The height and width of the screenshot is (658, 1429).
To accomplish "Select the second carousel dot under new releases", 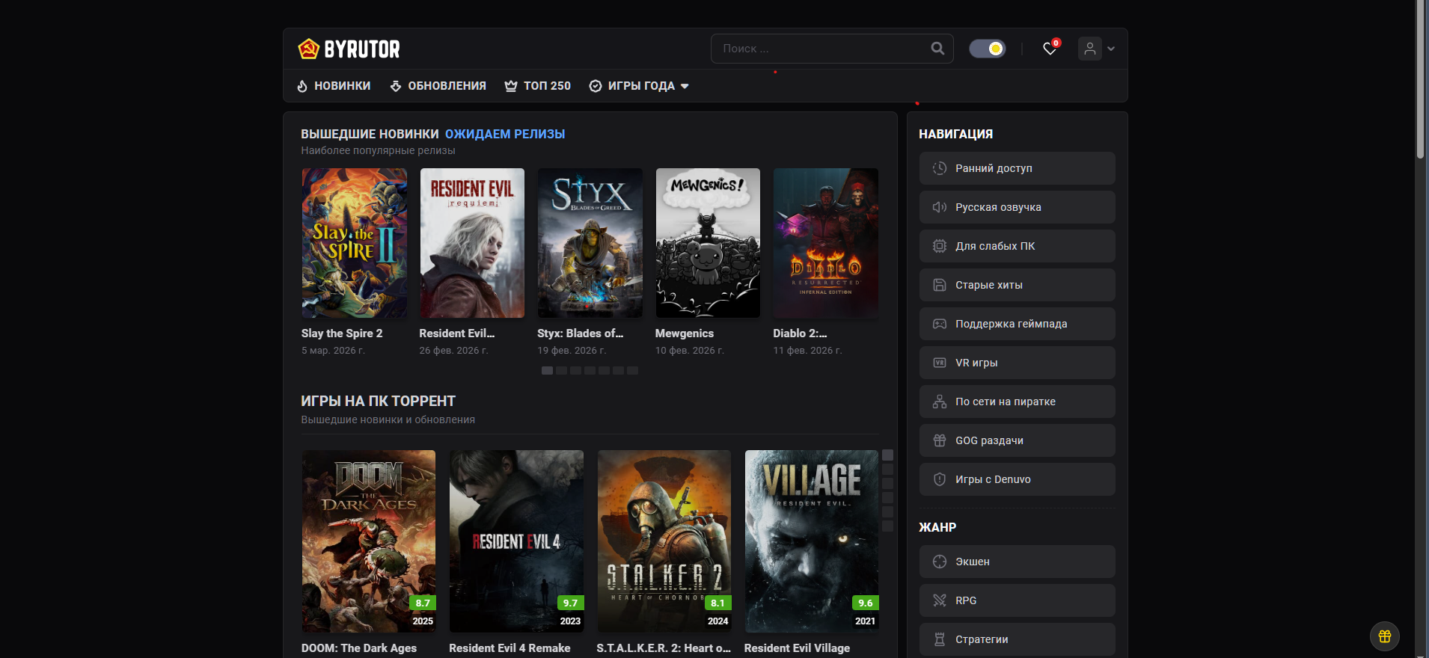I will 562,371.
